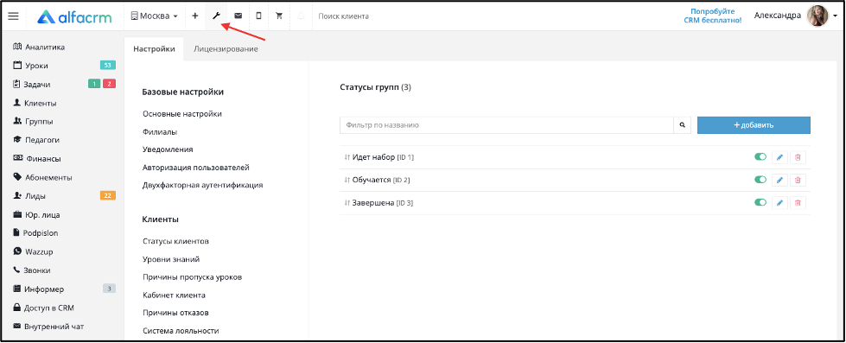The height and width of the screenshot is (343, 846).
Task: Open settings via wrench icon
Action: pos(216,16)
